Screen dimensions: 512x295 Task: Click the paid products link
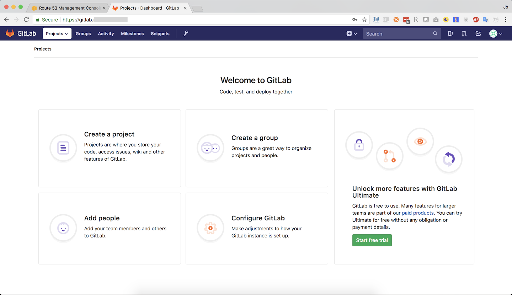(x=418, y=213)
